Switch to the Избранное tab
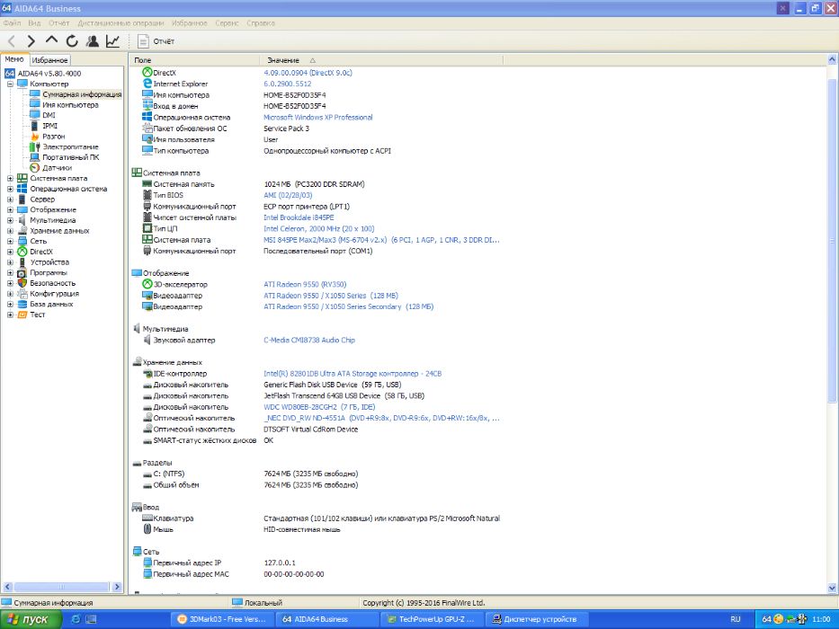This screenshot has width=839, height=629. [x=49, y=60]
